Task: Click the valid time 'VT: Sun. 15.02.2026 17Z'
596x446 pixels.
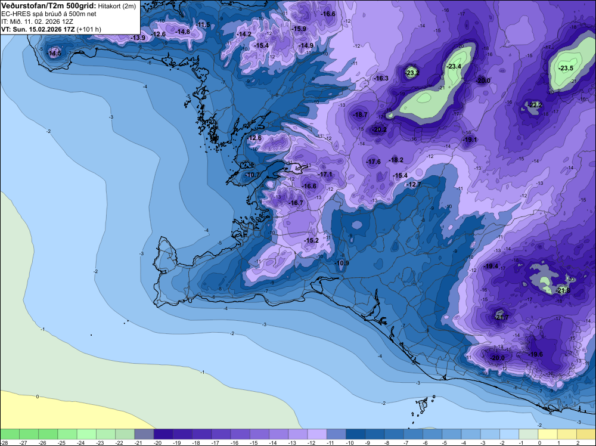Action: pos(38,29)
